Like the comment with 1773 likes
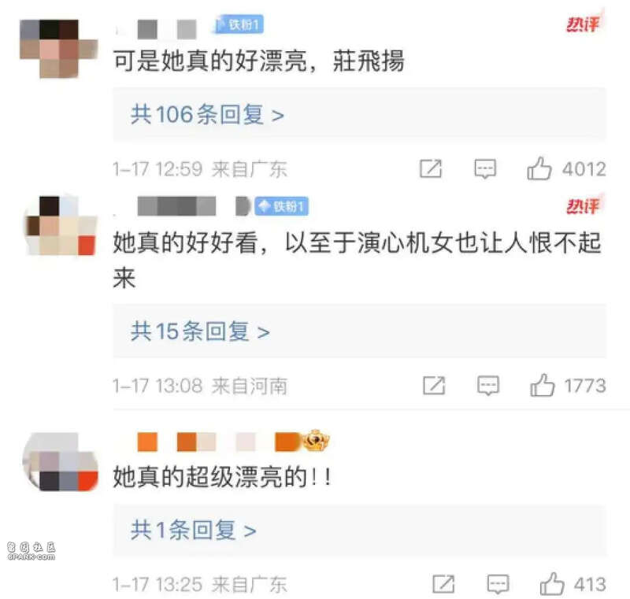Image resolution: width=630 pixels, height=599 pixels. coord(542,386)
